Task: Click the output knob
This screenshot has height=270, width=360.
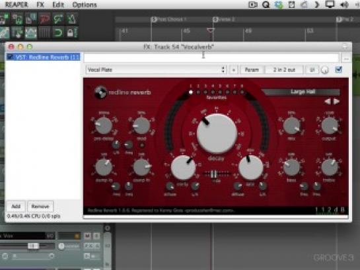Action: [x=330, y=125]
